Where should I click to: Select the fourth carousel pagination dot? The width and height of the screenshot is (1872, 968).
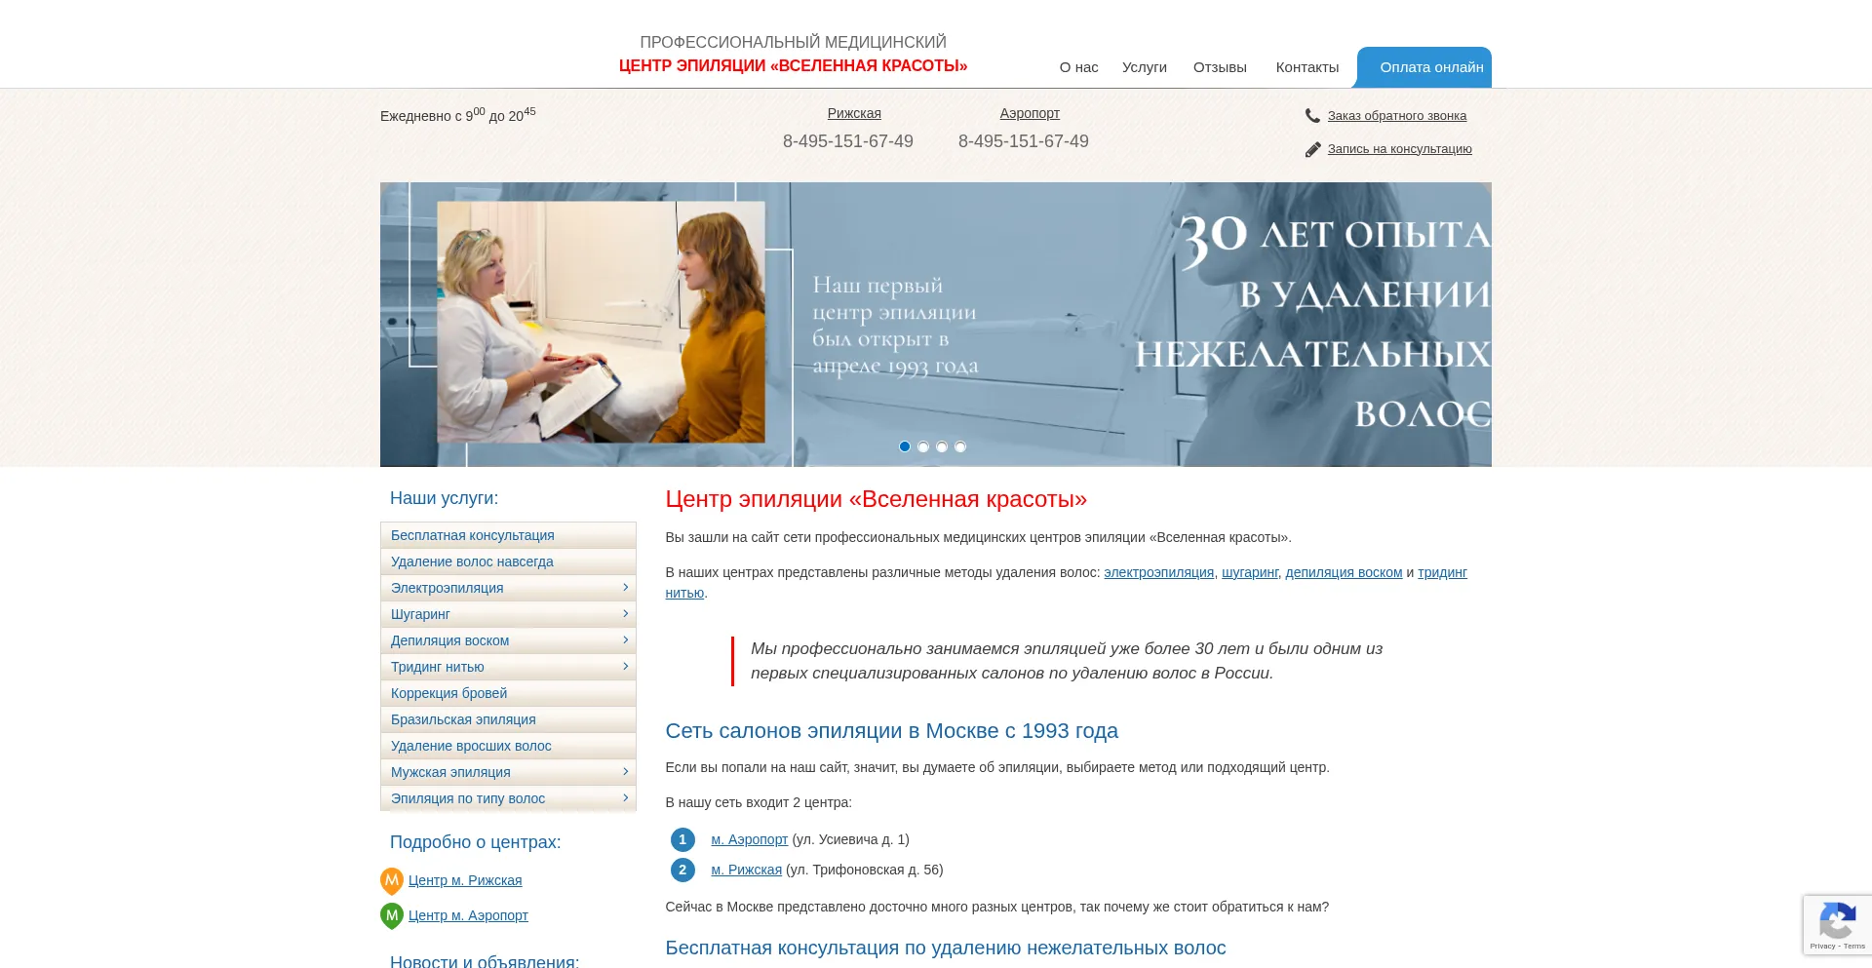tap(960, 446)
